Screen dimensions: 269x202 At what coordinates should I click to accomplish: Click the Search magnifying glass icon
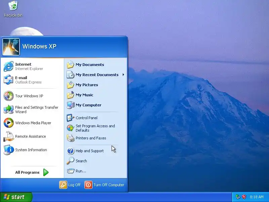(x=70, y=161)
